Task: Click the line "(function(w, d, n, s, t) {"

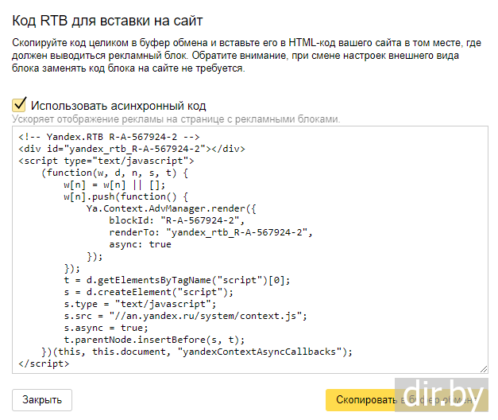Action: click(114, 173)
